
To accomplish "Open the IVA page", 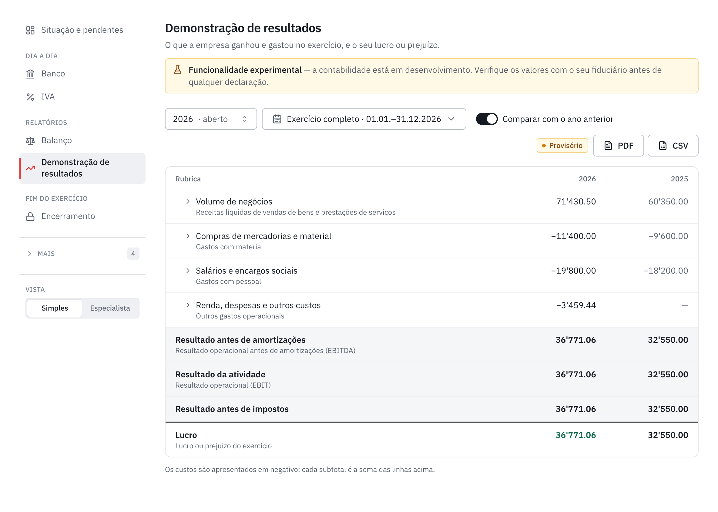I will click(x=82, y=97).
